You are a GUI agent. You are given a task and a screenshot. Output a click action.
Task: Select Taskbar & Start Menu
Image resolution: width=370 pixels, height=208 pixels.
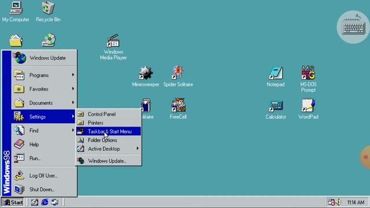(x=109, y=131)
